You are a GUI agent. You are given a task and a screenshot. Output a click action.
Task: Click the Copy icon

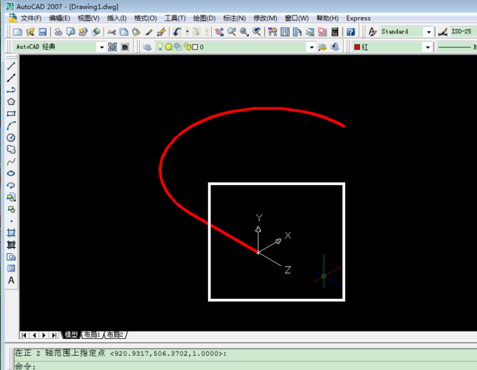point(124,32)
